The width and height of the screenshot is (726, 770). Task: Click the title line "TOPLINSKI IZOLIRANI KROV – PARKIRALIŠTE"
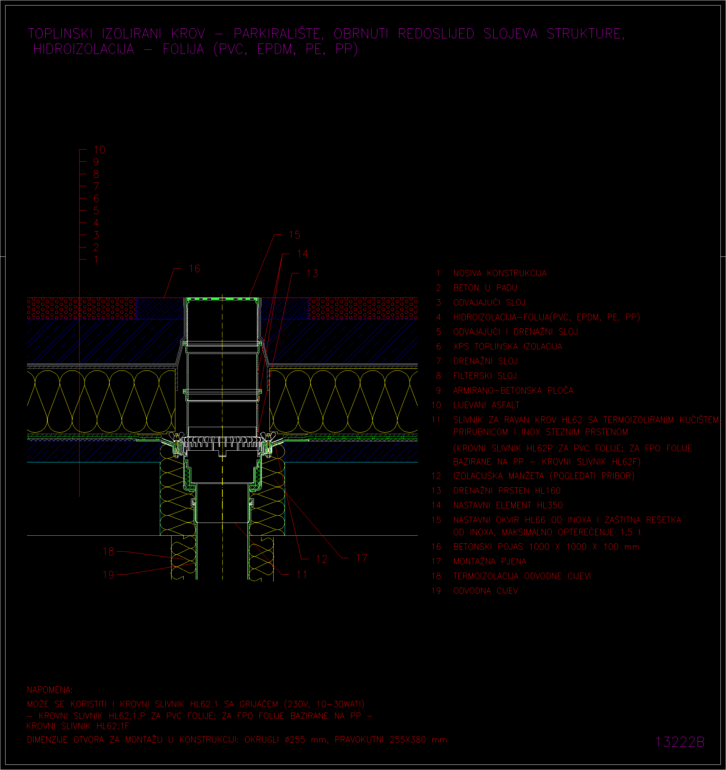click(175, 34)
